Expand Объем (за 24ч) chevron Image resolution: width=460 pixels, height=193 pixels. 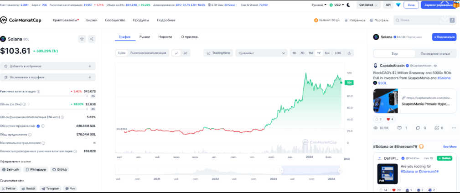pyautogui.click(x=29, y=104)
